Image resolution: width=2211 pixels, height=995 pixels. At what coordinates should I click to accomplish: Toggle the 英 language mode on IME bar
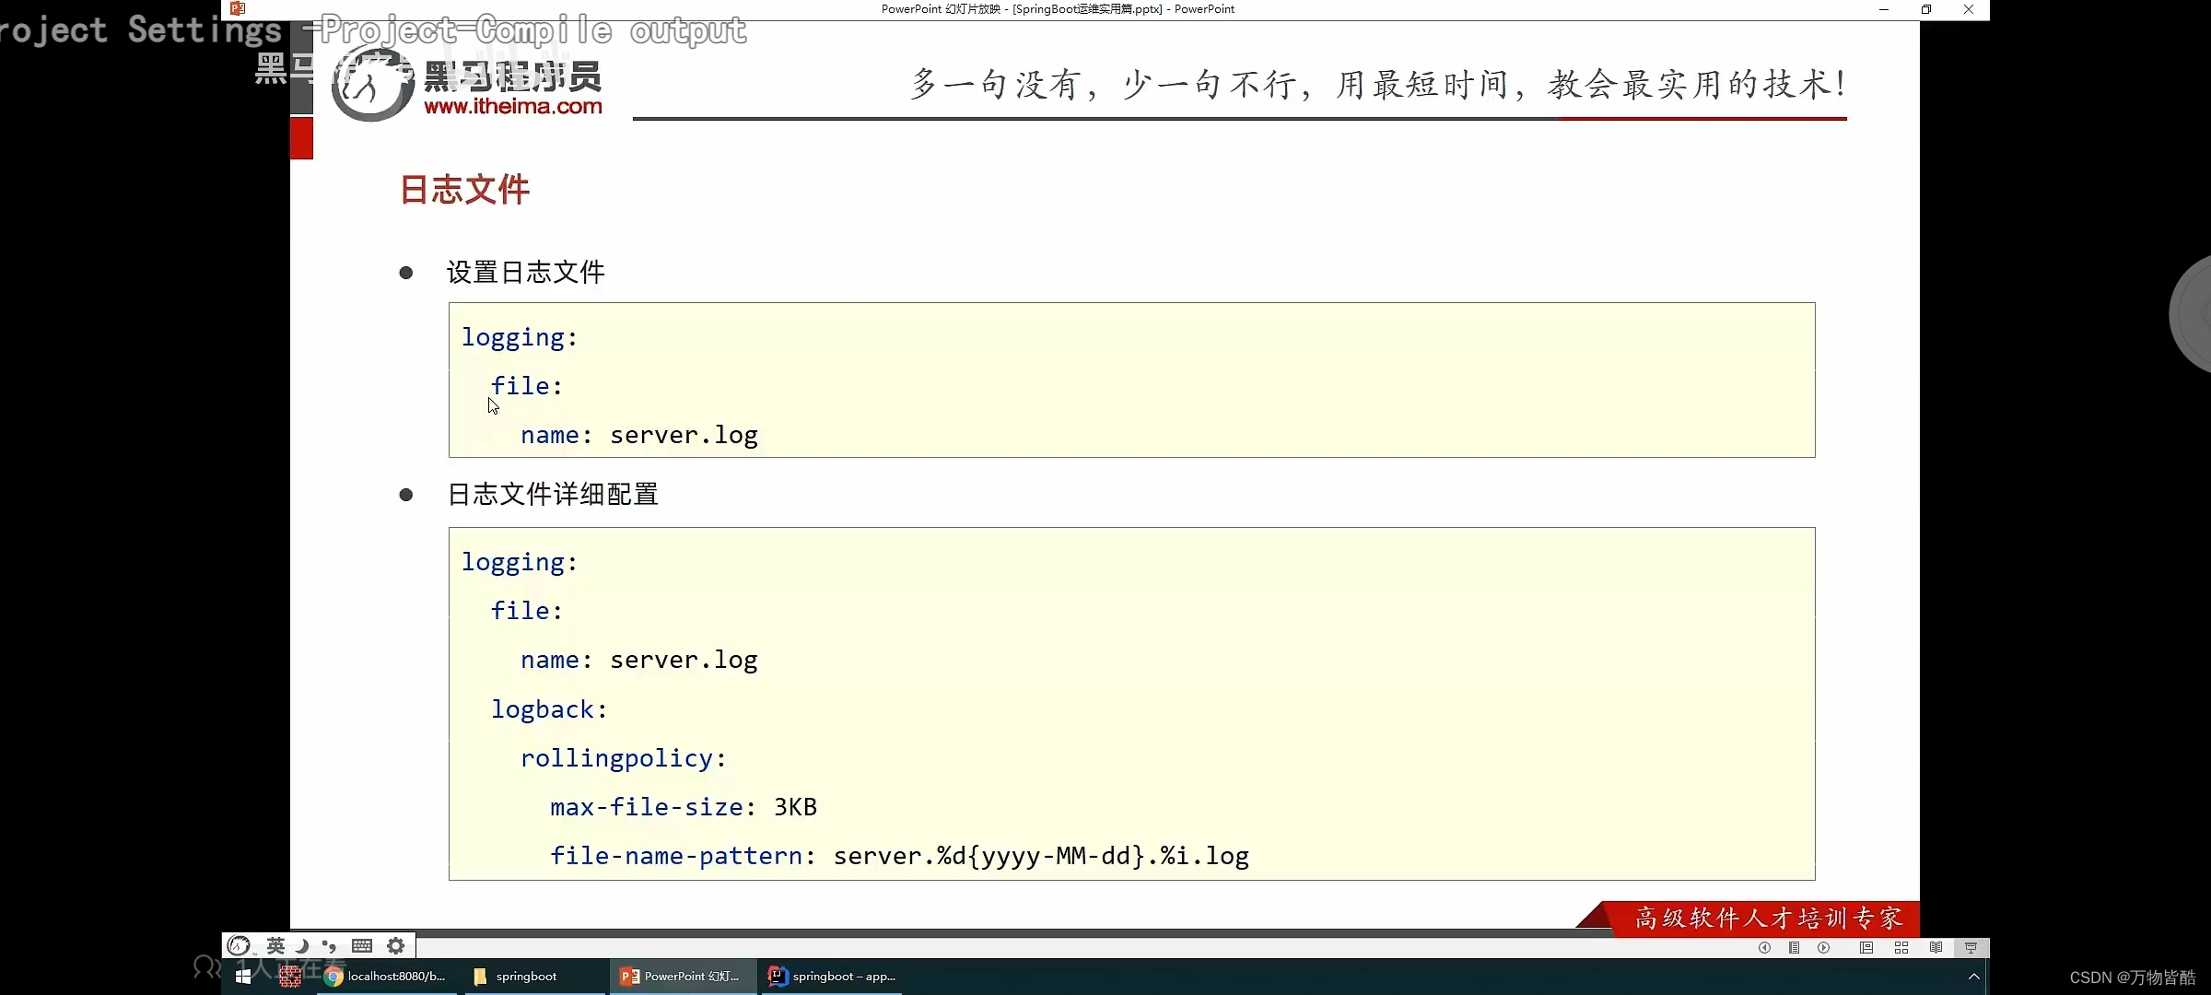tap(275, 945)
